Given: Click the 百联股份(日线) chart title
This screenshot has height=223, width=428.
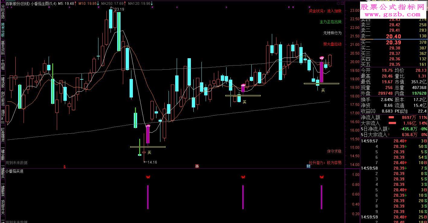Looking at the screenshot, I should point(18,4).
